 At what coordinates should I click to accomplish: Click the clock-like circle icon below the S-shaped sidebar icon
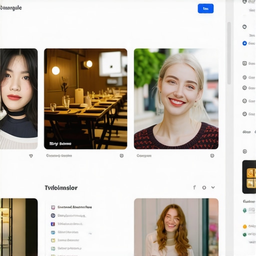[x=244, y=114]
